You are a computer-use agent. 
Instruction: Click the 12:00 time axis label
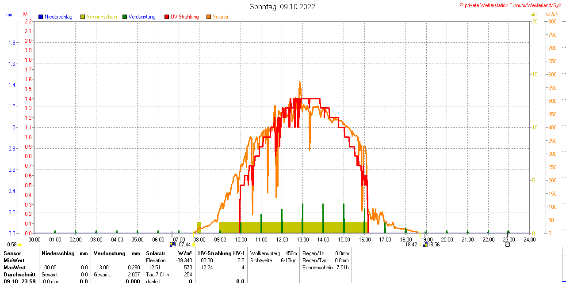[x=282, y=239]
